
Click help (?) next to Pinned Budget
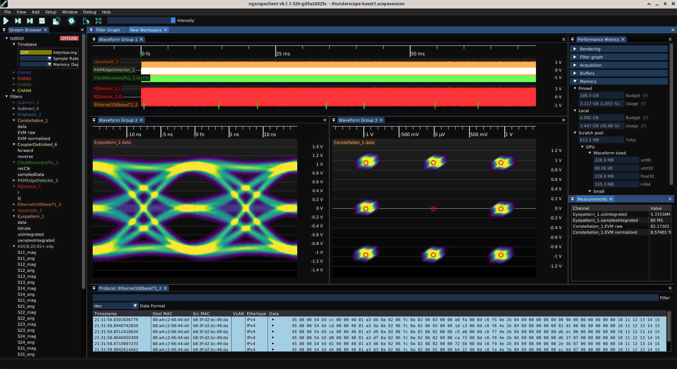click(x=645, y=96)
